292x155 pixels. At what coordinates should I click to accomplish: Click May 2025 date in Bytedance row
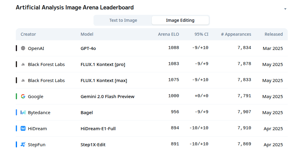coord(273,113)
